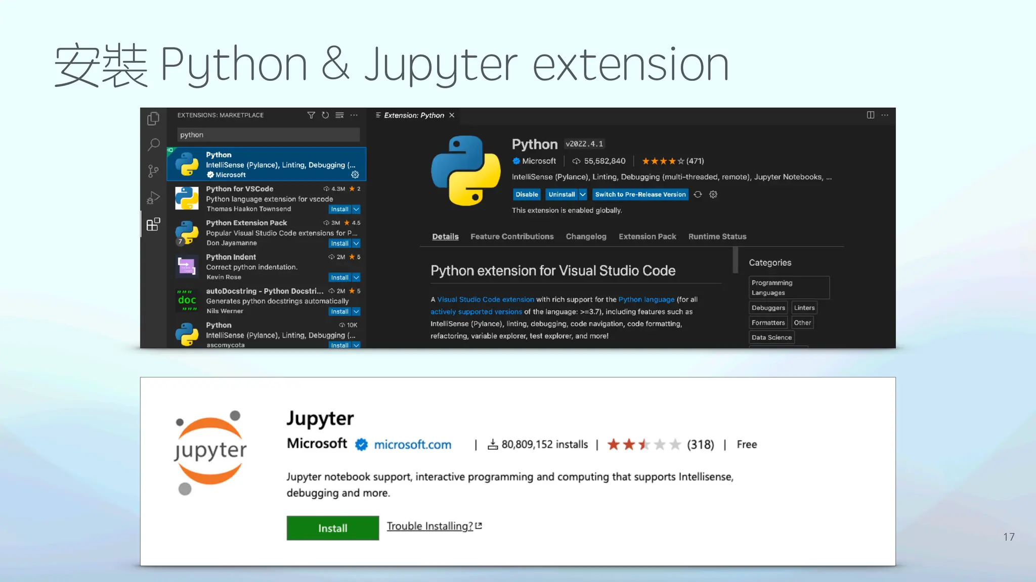Open the Trouble Installing? link
This screenshot has width=1036, height=582.
(430, 526)
